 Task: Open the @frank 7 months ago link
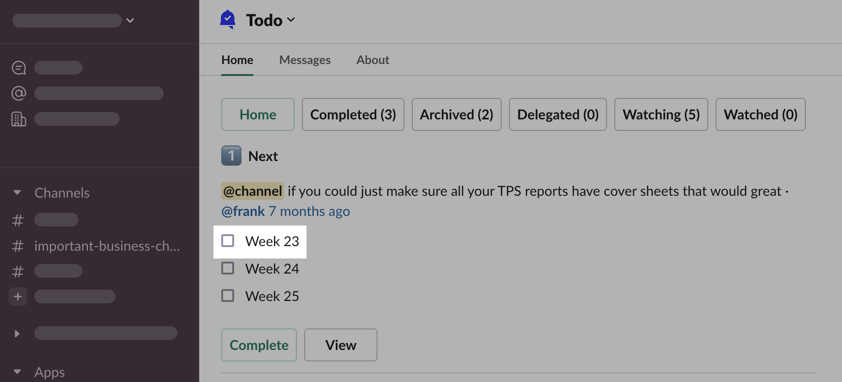(285, 211)
